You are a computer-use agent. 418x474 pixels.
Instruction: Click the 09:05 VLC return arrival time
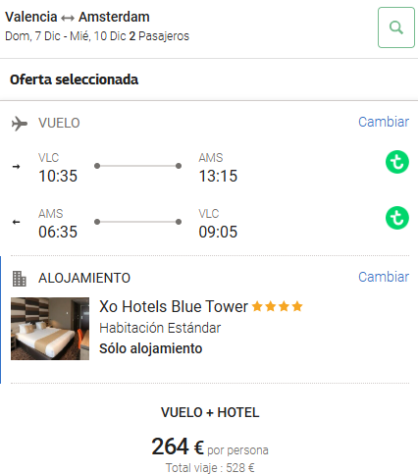[218, 232]
